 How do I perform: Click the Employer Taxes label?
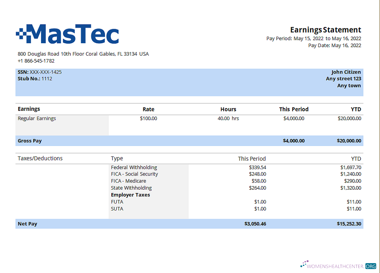coord(130,195)
